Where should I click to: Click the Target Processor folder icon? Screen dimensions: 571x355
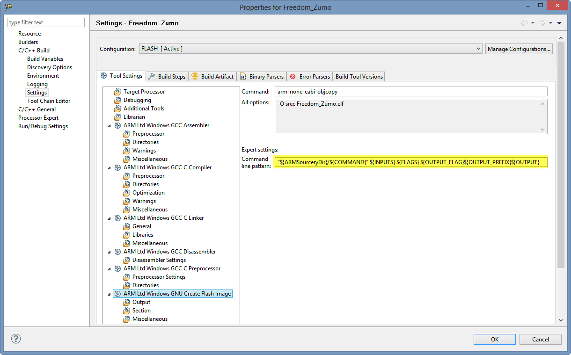(117, 92)
